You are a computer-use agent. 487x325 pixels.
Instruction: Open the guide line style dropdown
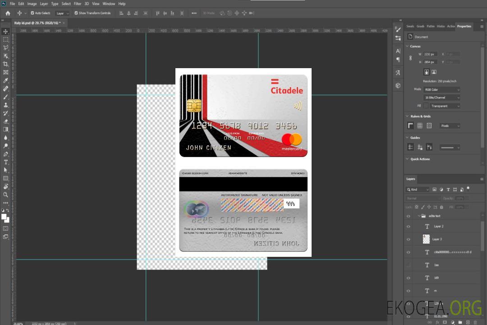click(x=450, y=148)
